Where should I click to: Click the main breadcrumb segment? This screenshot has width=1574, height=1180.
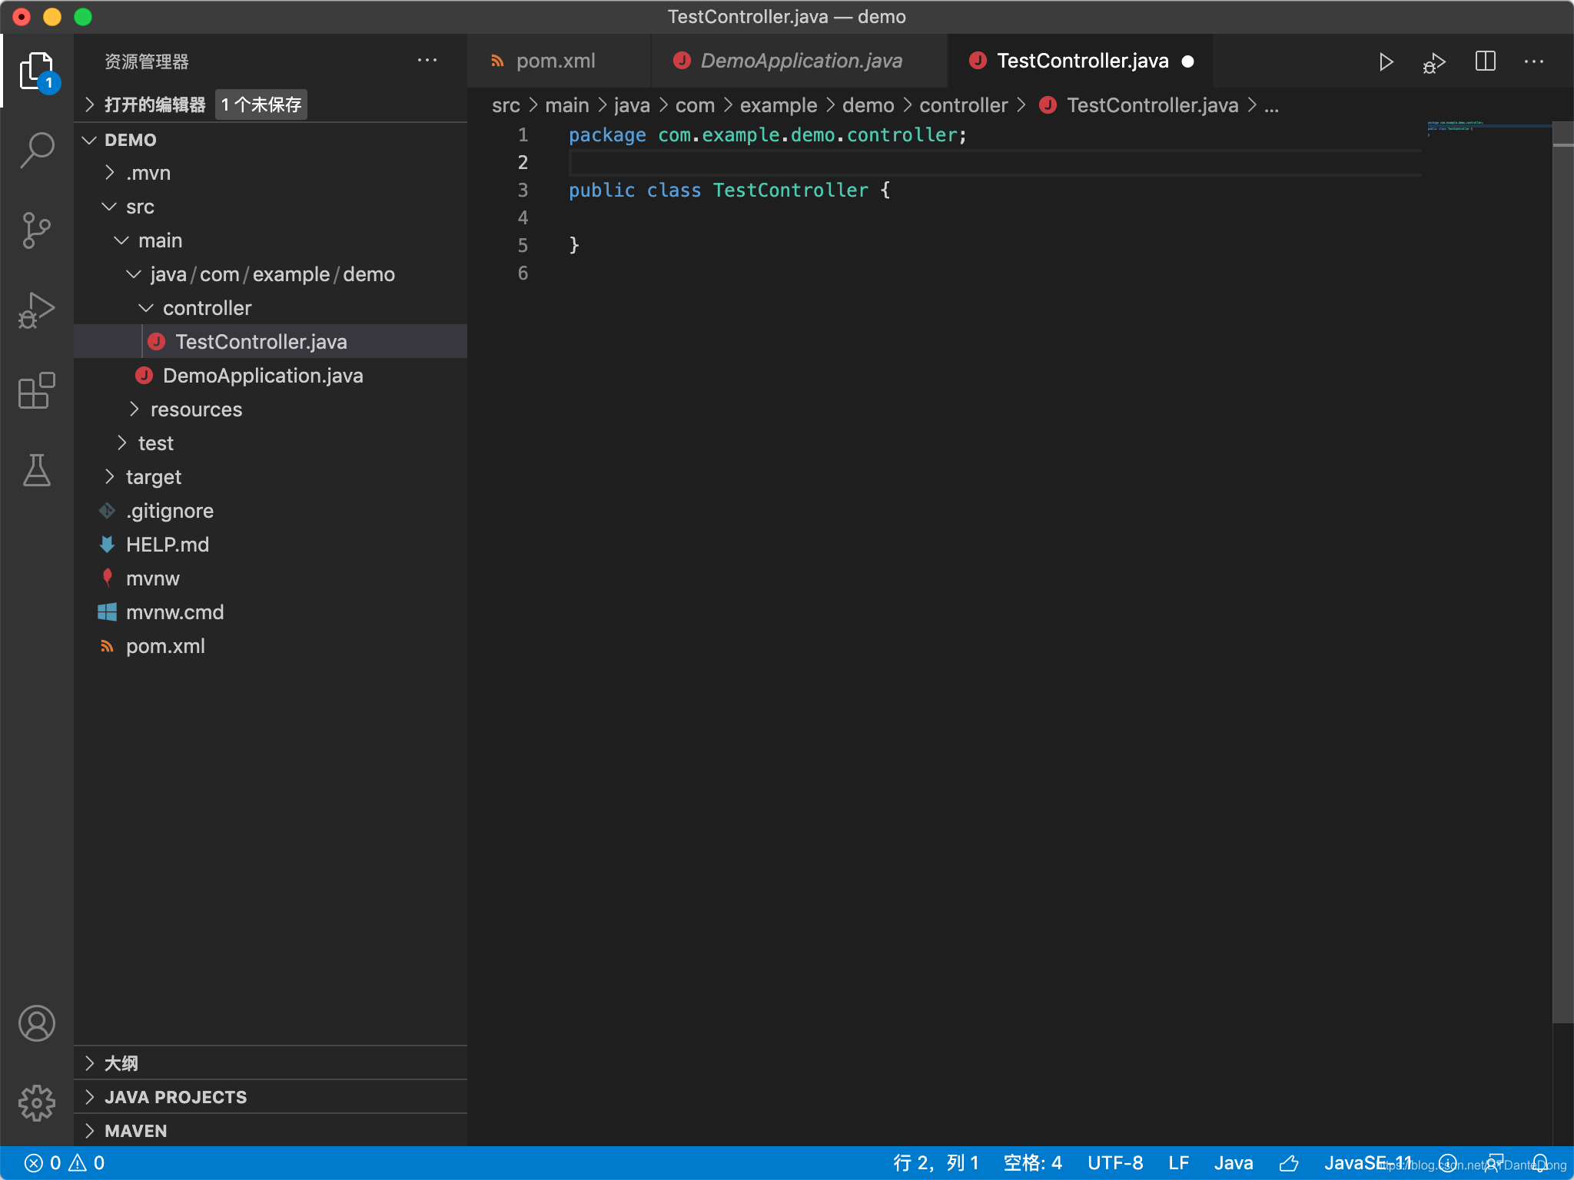567,105
